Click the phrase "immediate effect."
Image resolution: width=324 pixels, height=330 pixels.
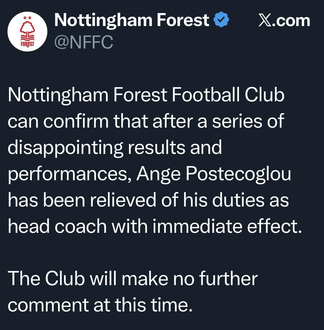coord(227,226)
